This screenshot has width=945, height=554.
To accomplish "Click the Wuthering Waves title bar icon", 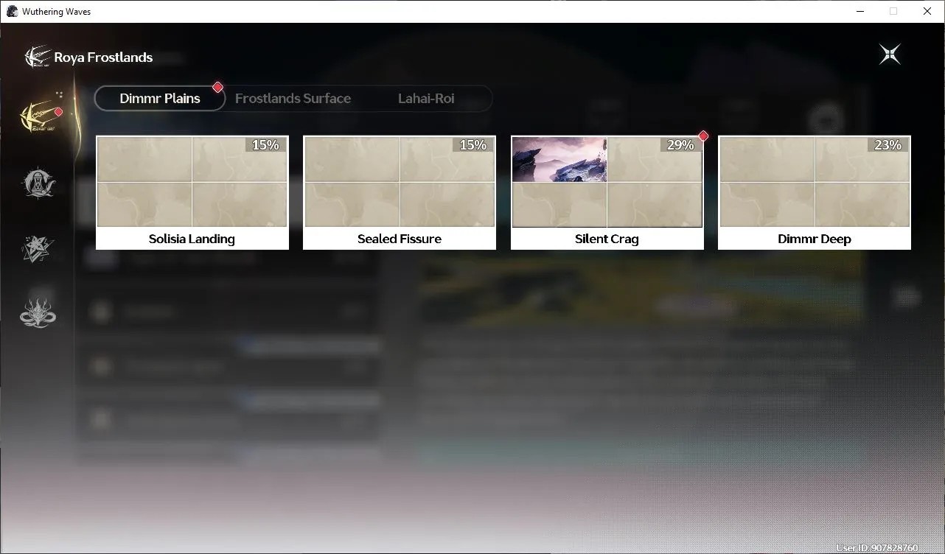I will point(13,11).
